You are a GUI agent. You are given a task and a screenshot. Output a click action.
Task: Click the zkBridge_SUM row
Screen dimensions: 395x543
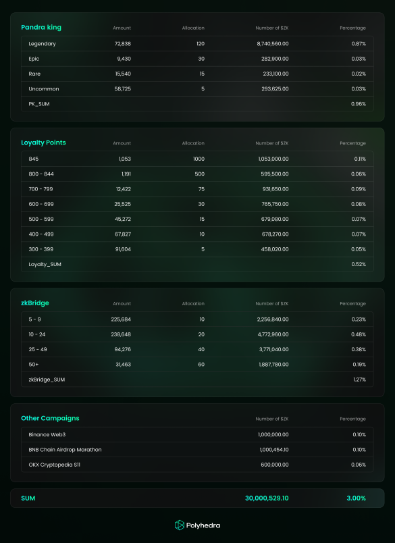(x=197, y=380)
